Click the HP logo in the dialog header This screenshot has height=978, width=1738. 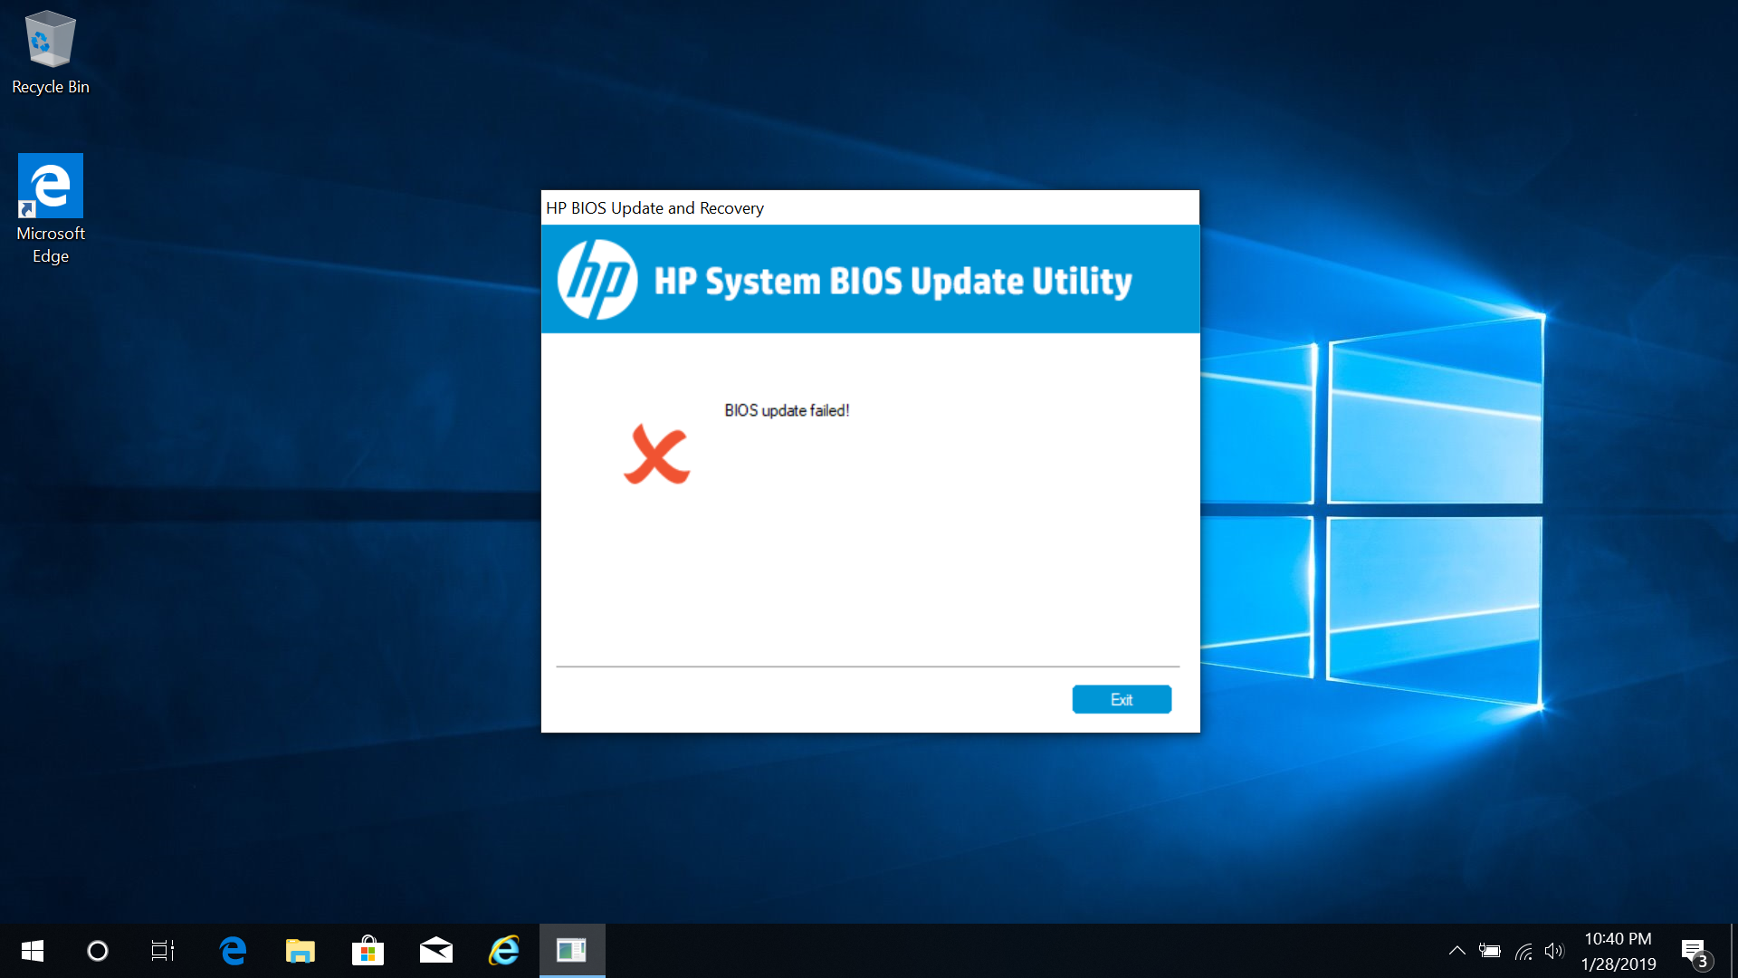click(x=600, y=279)
